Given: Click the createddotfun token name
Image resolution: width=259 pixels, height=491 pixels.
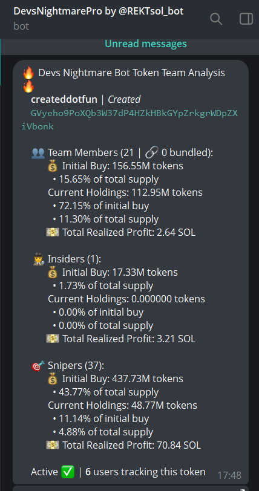Looking at the screenshot, I should pyautogui.click(x=64, y=100).
